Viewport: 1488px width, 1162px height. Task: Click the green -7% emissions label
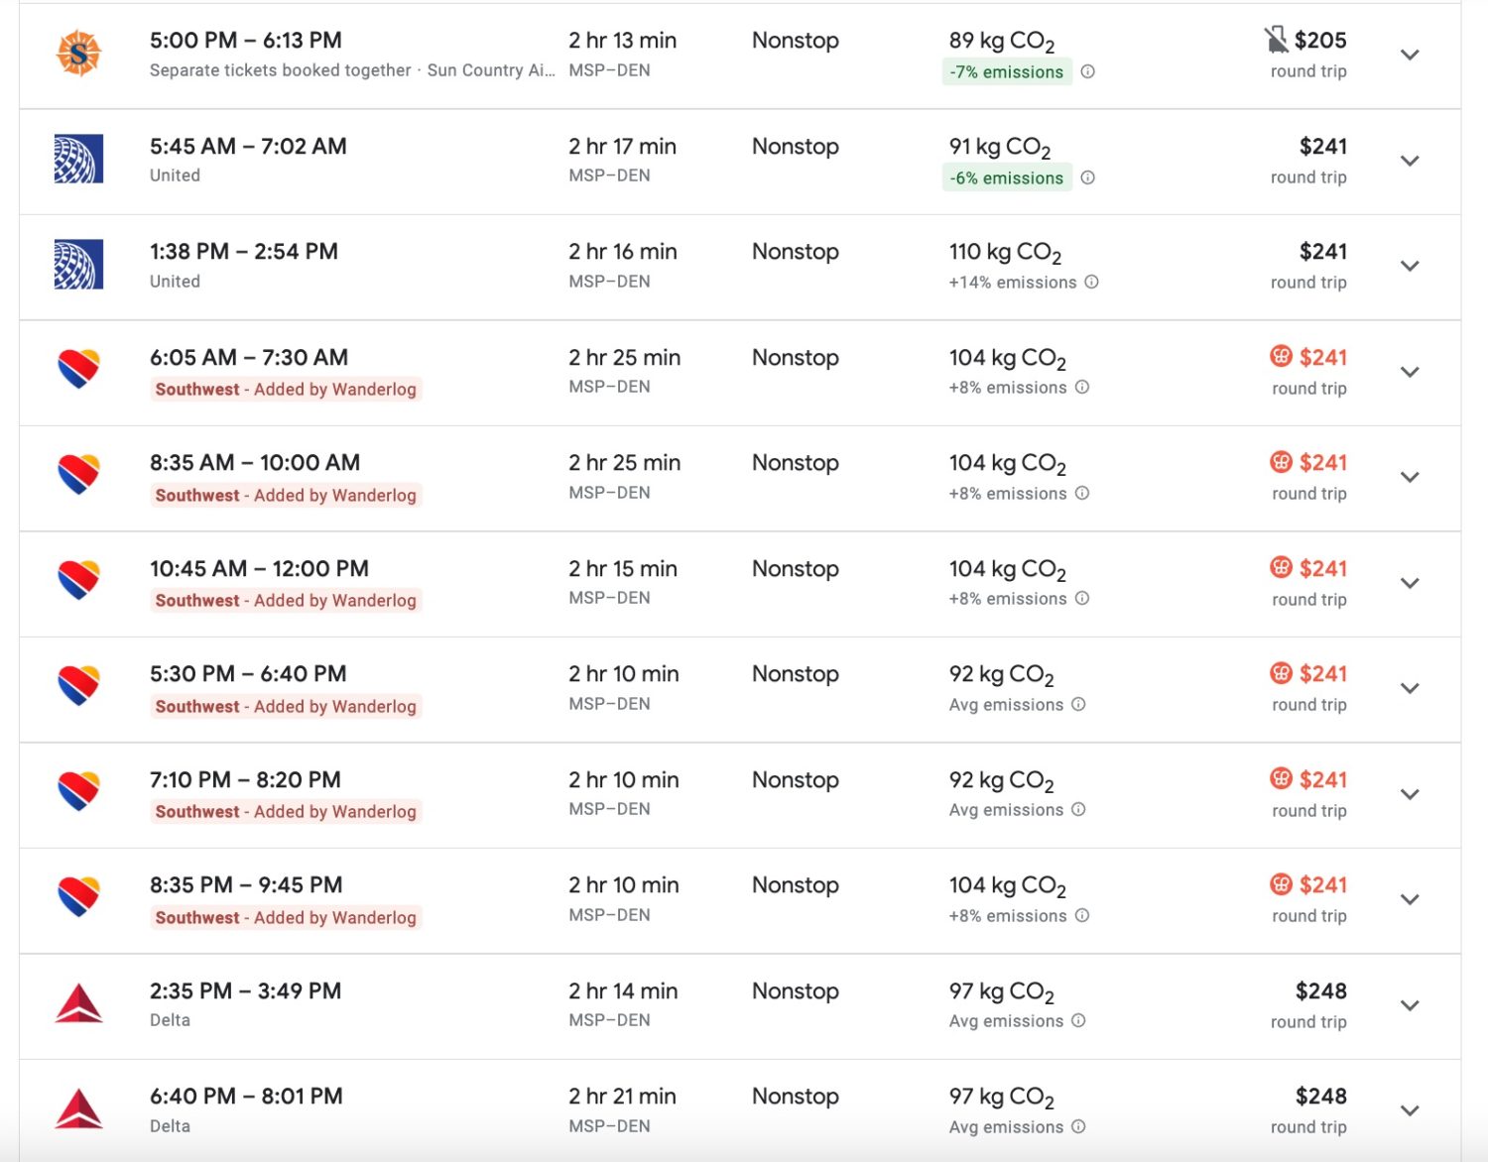coord(1005,71)
